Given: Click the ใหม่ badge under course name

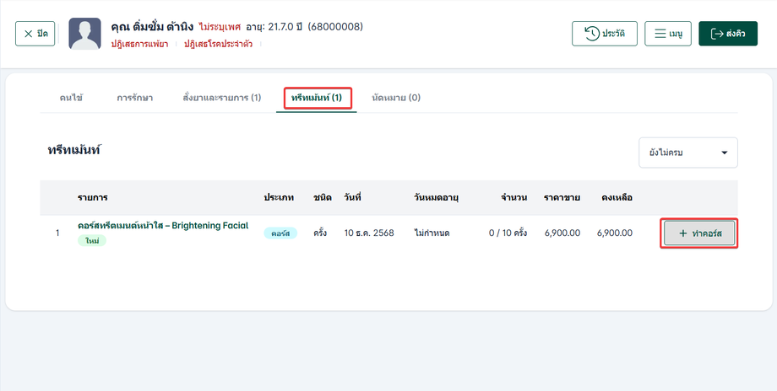Looking at the screenshot, I should 92,241.
